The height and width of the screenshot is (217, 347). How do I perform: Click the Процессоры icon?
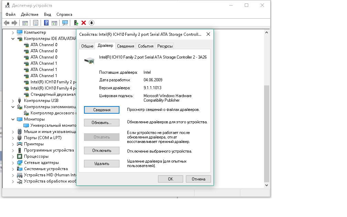pos(20,156)
